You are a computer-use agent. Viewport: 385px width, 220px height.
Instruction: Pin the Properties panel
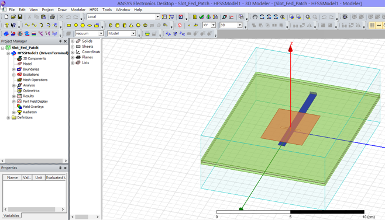click(x=60, y=168)
